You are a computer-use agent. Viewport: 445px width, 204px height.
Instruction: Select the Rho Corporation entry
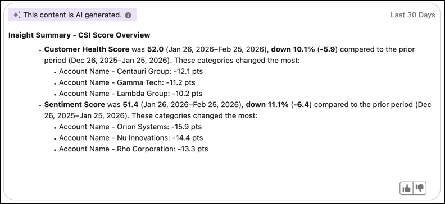pos(133,149)
